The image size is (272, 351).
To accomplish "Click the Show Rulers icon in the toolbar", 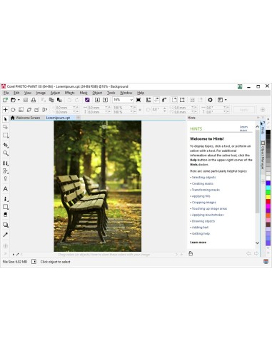I will 148,100.
